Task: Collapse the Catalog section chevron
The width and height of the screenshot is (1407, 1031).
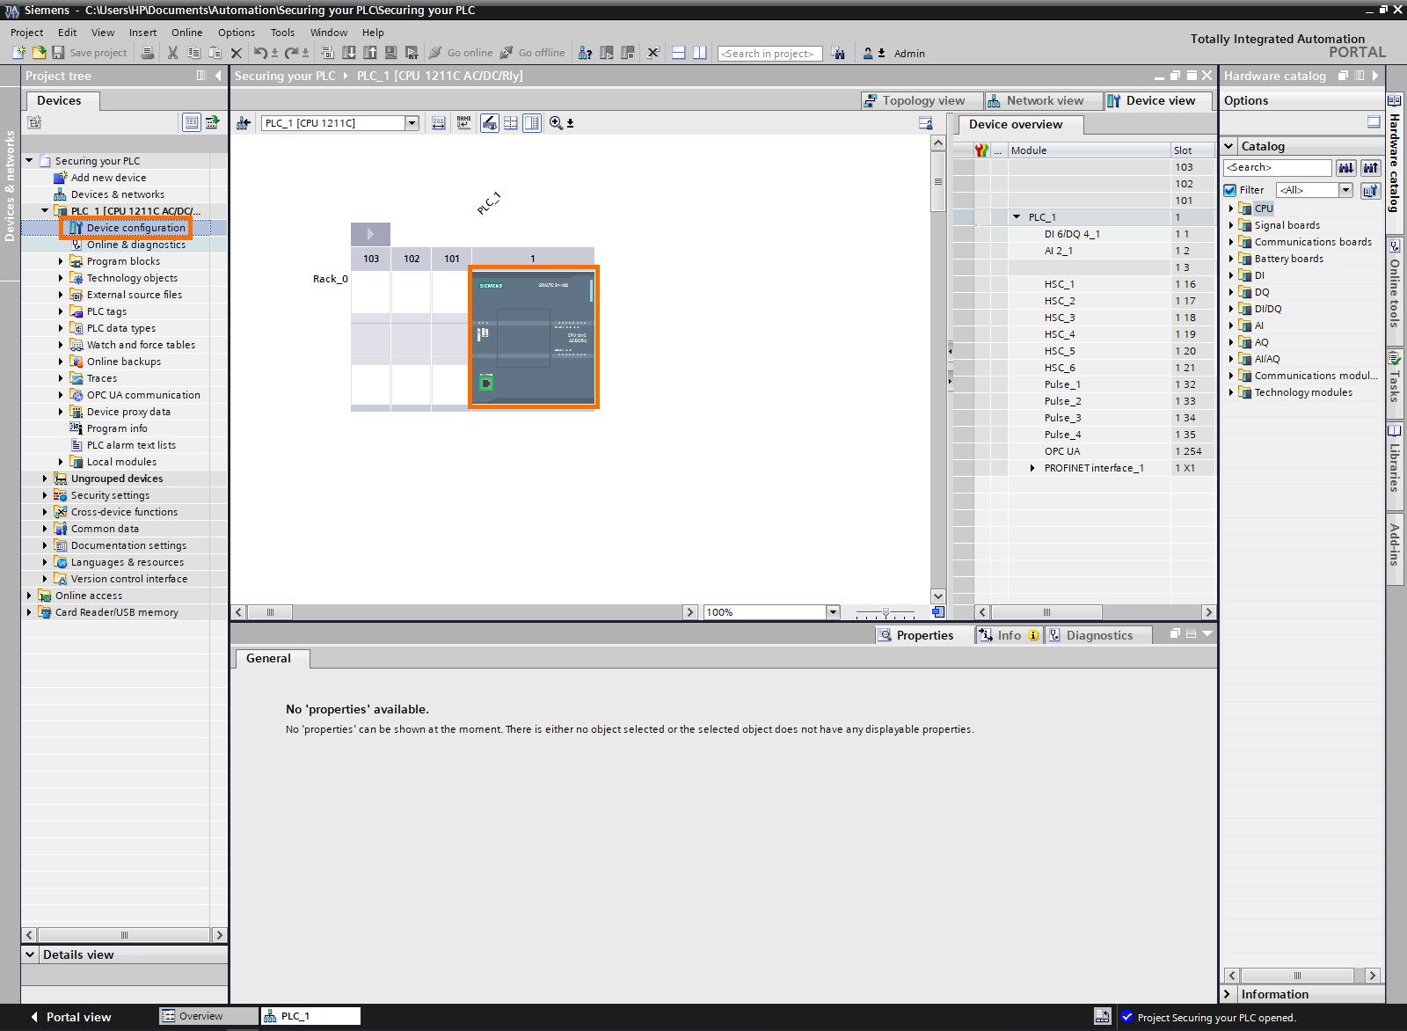Action: click(1229, 146)
